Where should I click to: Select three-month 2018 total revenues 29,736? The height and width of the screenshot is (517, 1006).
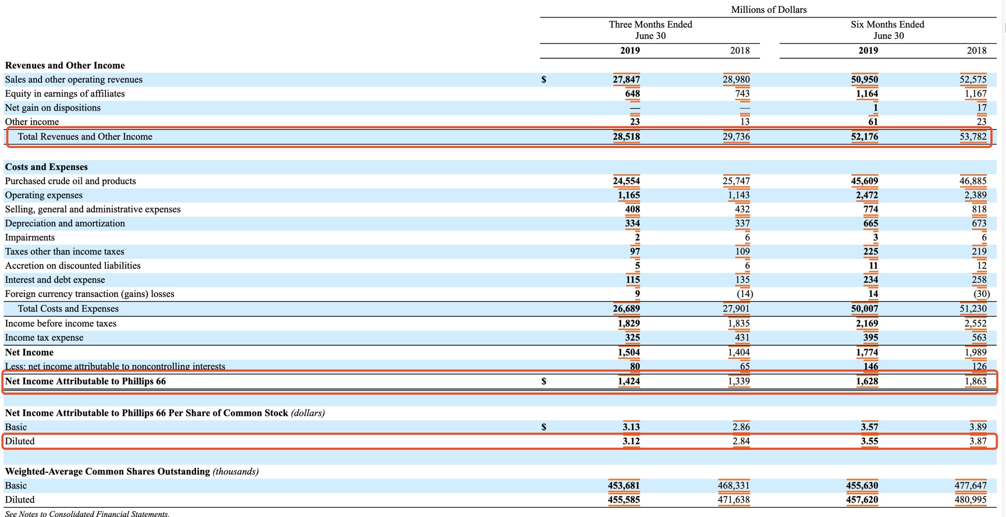pyautogui.click(x=736, y=137)
